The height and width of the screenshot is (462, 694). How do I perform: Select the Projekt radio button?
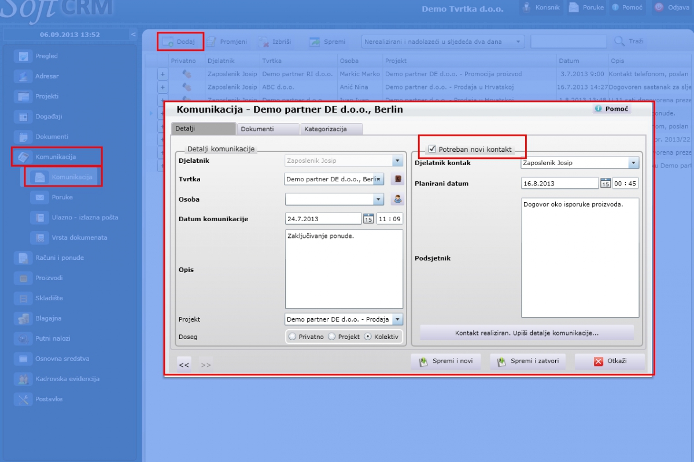click(332, 337)
